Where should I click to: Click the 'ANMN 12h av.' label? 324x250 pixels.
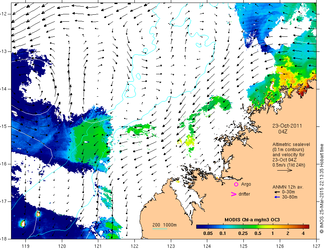(x=288, y=187)
